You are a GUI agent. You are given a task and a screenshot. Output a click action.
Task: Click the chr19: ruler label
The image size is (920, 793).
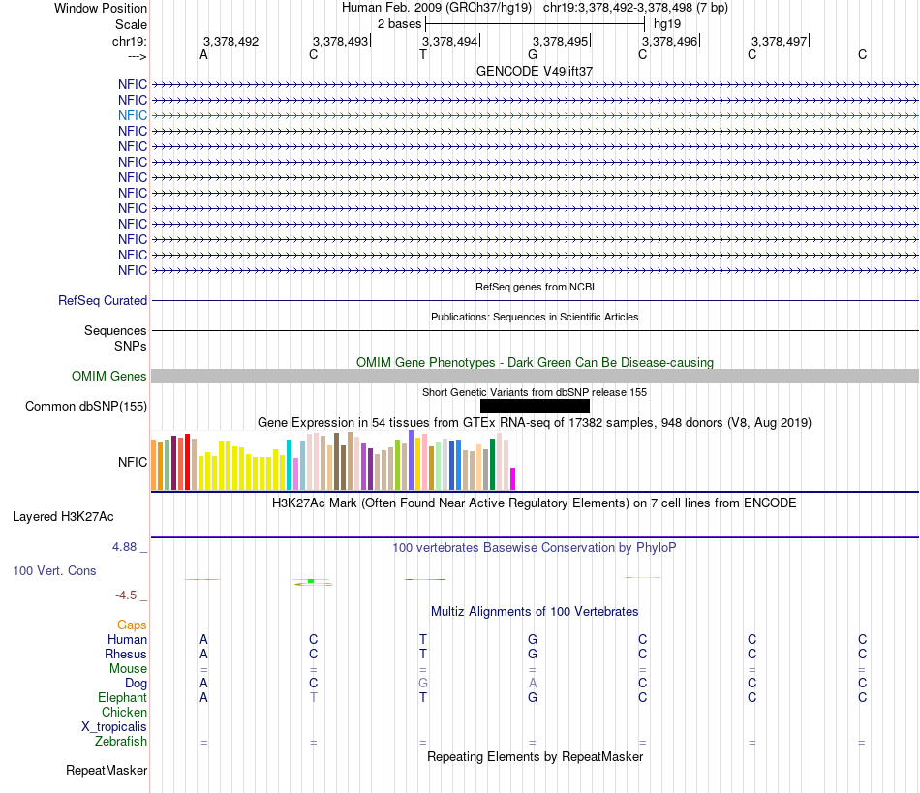point(129,41)
